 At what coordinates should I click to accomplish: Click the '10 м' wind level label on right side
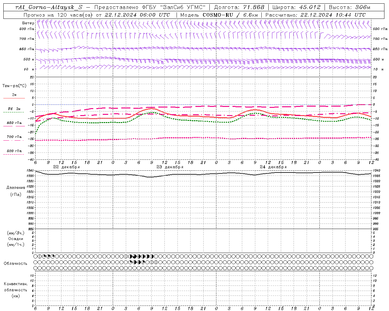coord(378,70)
